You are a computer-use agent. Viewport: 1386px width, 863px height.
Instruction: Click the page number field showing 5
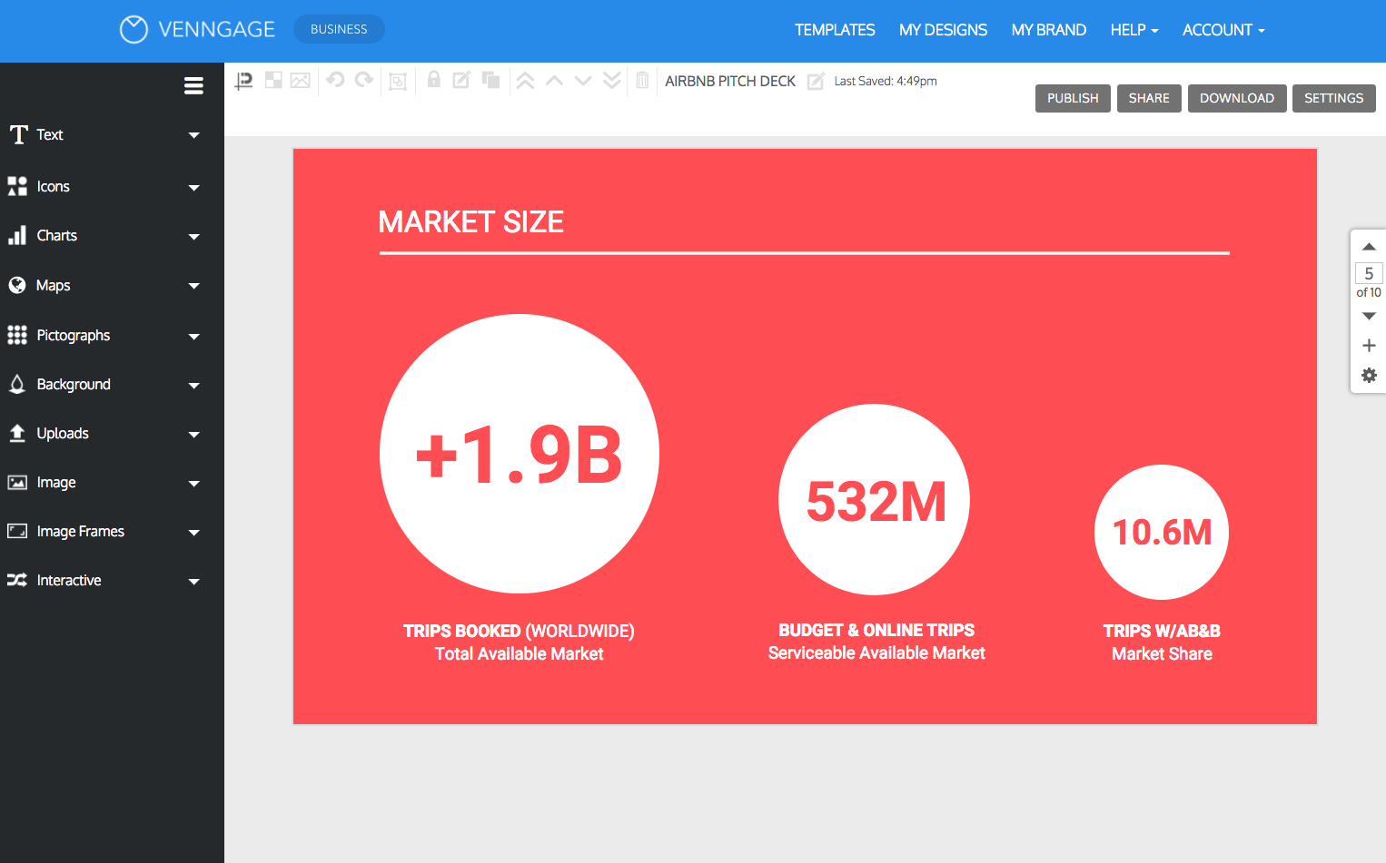click(x=1369, y=273)
